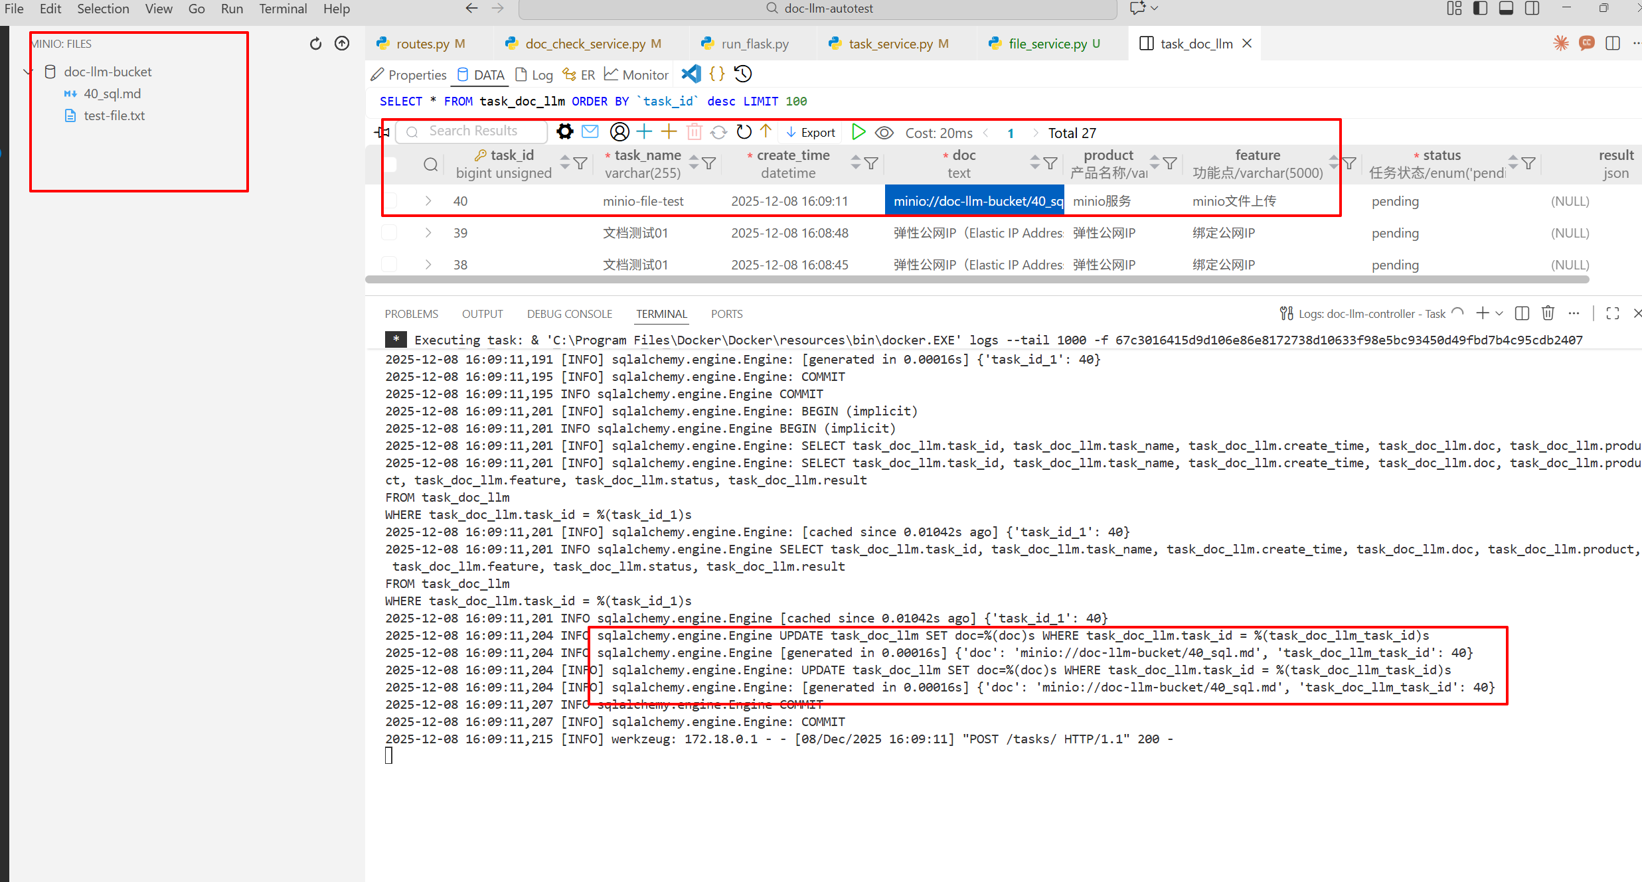This screenshot has height=882, width=1642.
Task: Click the upload arrow icon in MinIO panel
Action: (342, 44)
